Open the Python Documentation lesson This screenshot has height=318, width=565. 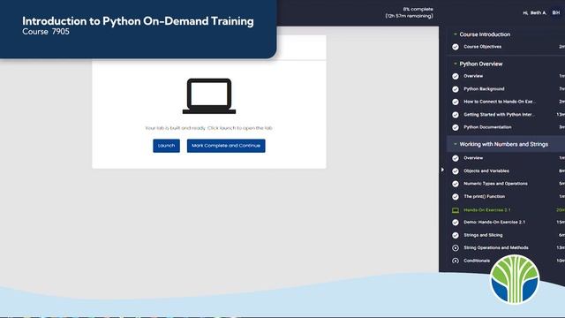click(x=487, y=127)
